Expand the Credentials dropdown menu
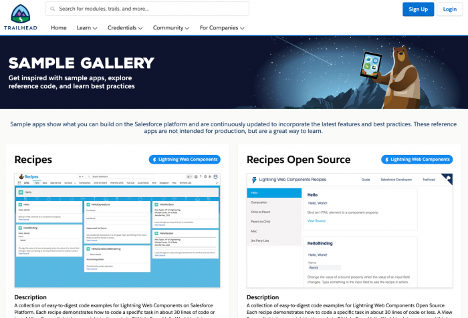 tap(125, 28)
